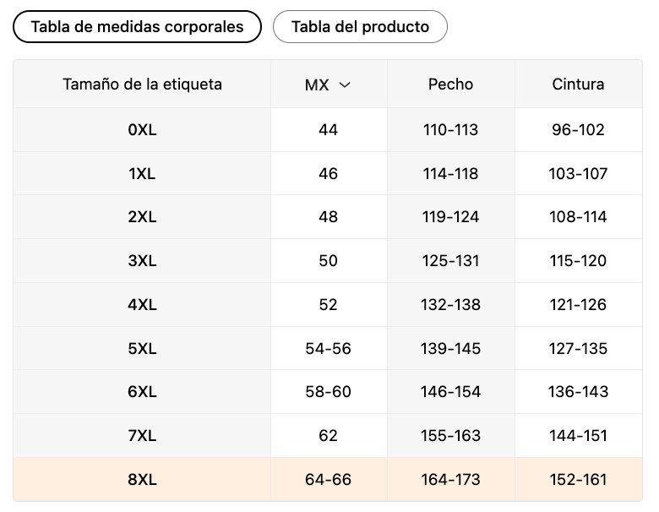This screenshot has width=659, height=512.
Task: Click the Cintura column header
Action: pyautogui.click(x=578, y=84)
